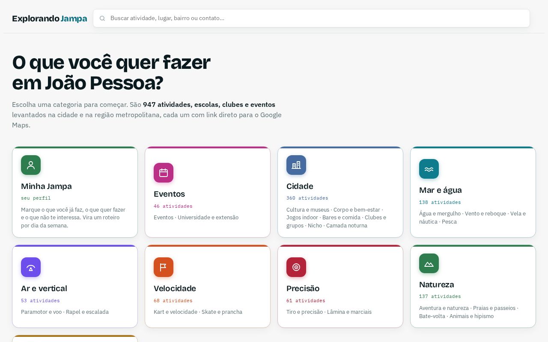Click the '61 atividades' count
548x342 pixels.
click(x=306, y=301)
